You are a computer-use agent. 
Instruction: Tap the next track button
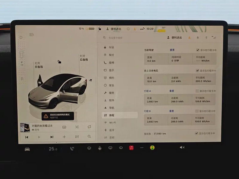(52, 137)
